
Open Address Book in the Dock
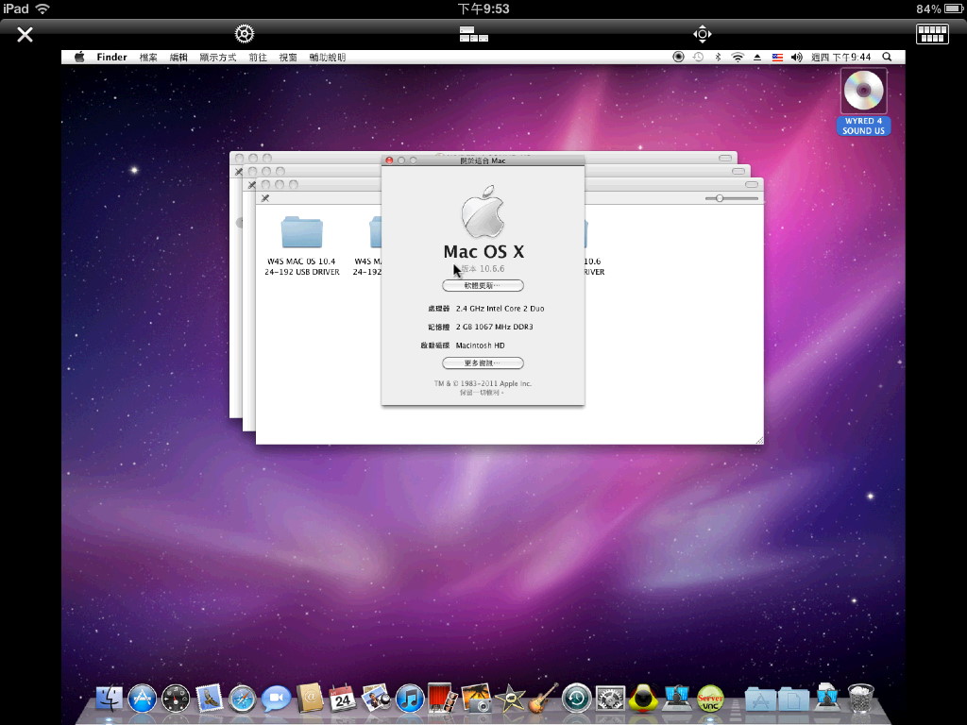click(x=310, y=699)
